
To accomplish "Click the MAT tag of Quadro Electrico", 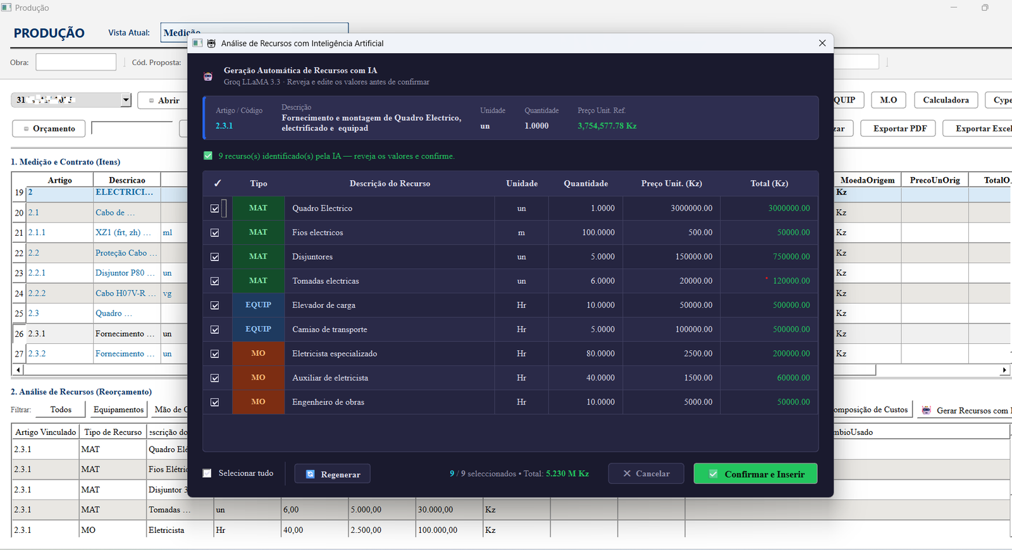I will tap(258, 208).
